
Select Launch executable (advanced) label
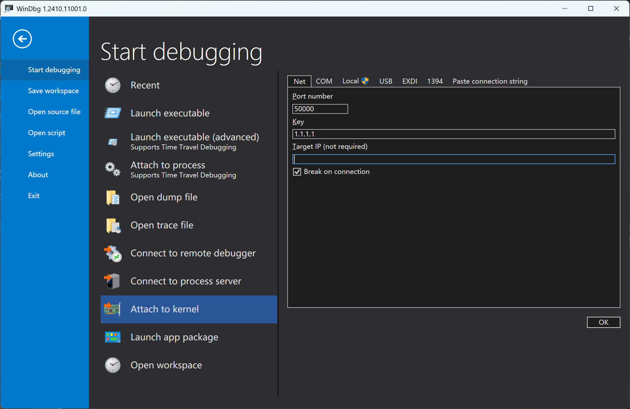click(x=195, y=137)
